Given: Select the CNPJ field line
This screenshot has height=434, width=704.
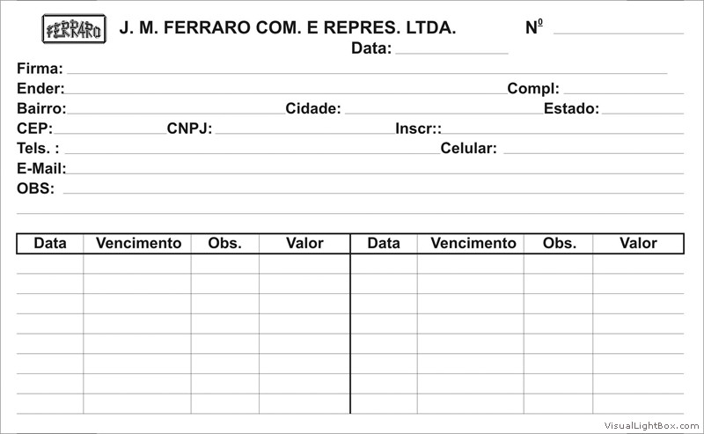Looking at the screenshot, I should tap(304, 128).
